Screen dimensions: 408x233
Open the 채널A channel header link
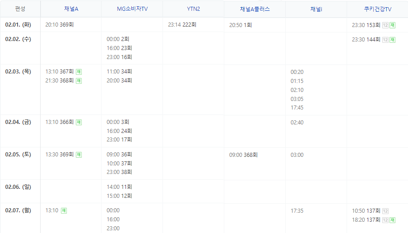click(71, 9)
